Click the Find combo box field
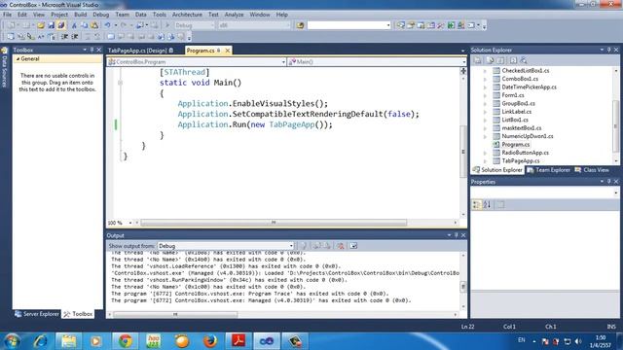 pos(349,25)
